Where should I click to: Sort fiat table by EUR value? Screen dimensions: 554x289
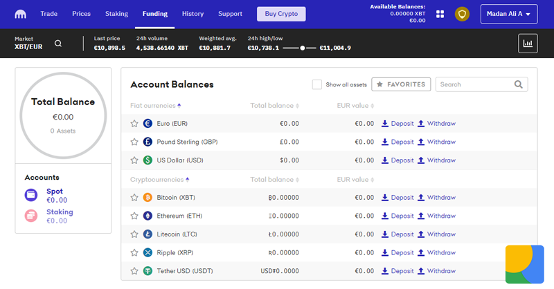355,106
